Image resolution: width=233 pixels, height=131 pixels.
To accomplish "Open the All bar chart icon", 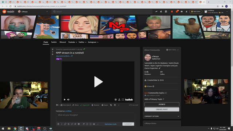I will click(x=161, y=12).
